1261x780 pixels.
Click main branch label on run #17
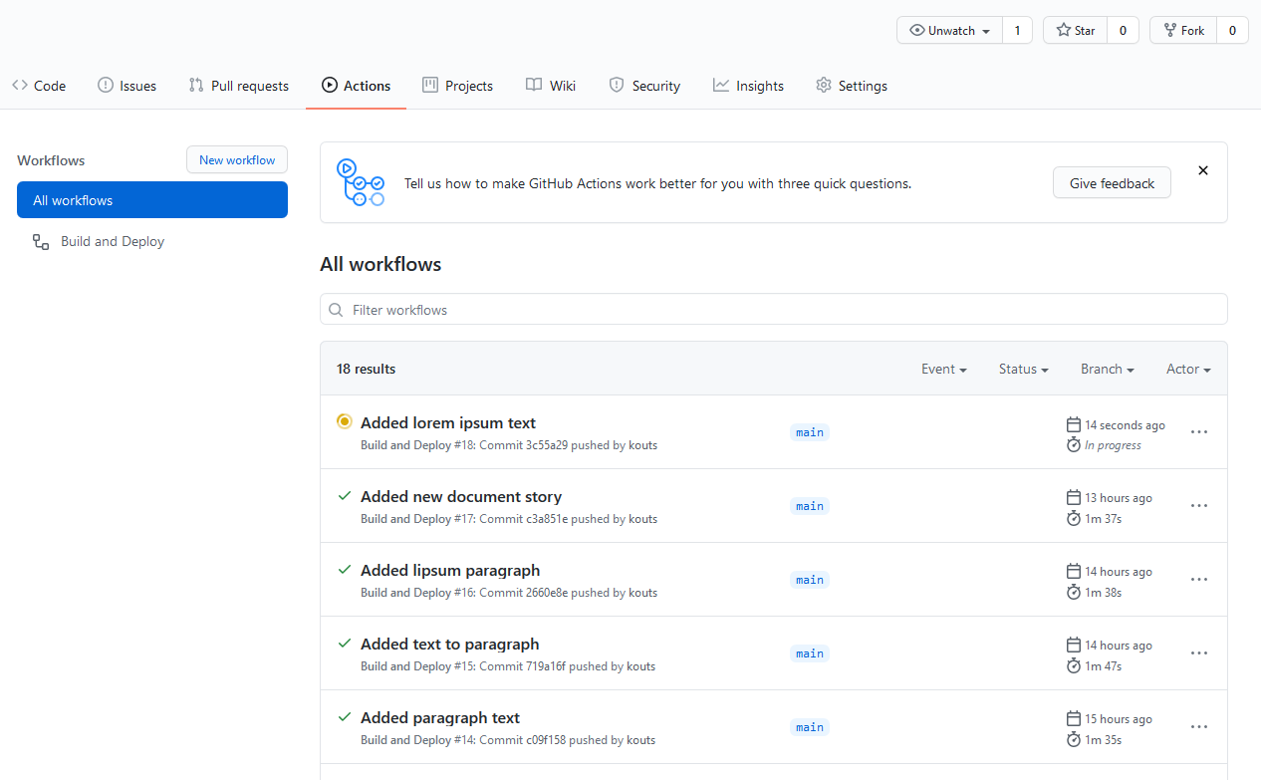pyautogui.click(x=810, y=506)
